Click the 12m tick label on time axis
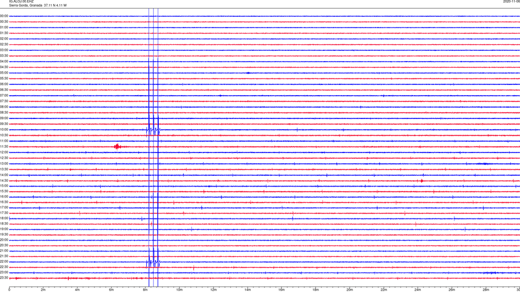This screenshot has width=520, height=292. pos(213,290)
